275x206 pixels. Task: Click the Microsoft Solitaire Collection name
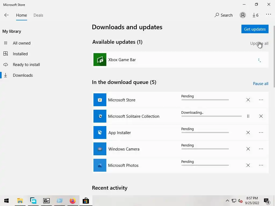[134, 116]
